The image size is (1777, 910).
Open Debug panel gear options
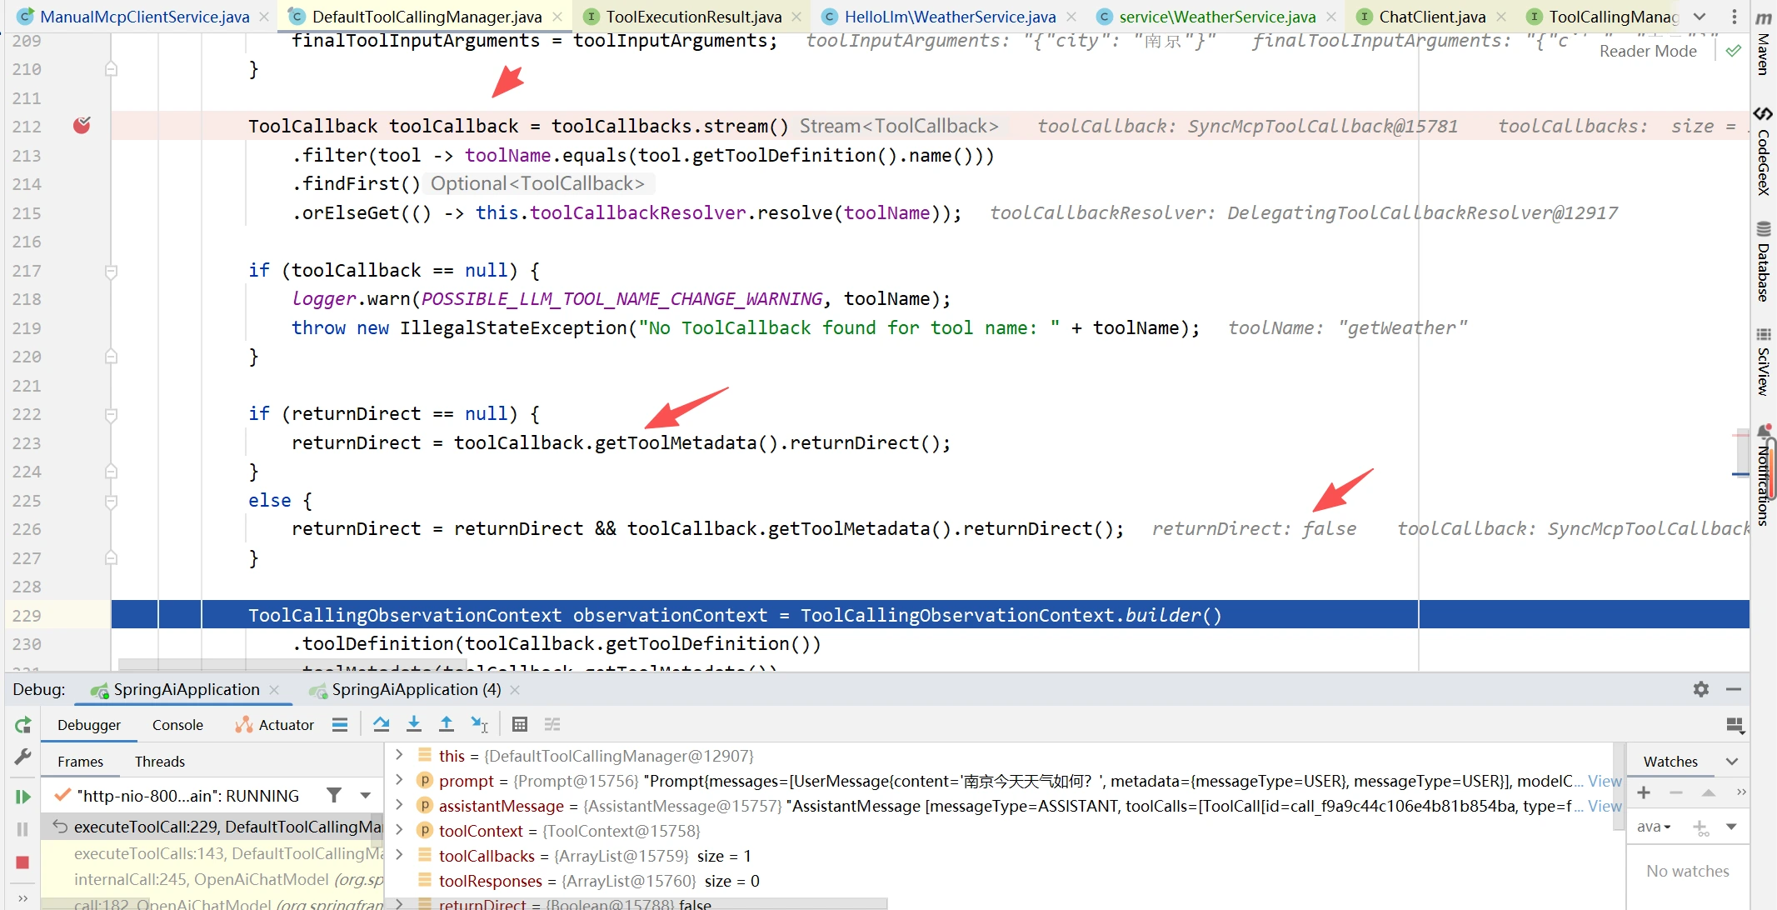(x=1701, y=689)
